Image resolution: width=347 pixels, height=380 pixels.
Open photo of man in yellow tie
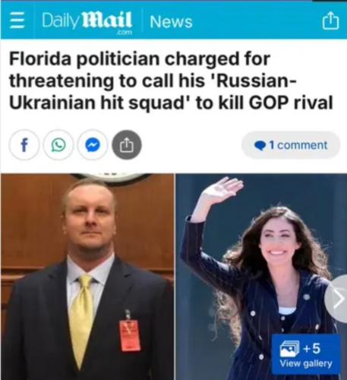87,277
